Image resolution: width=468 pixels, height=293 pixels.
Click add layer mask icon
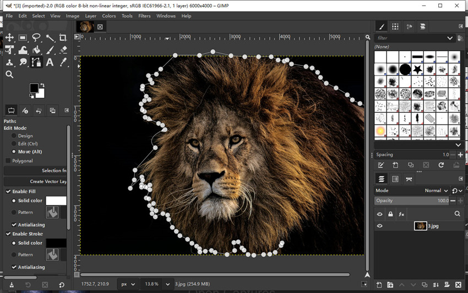pos(447,285)
